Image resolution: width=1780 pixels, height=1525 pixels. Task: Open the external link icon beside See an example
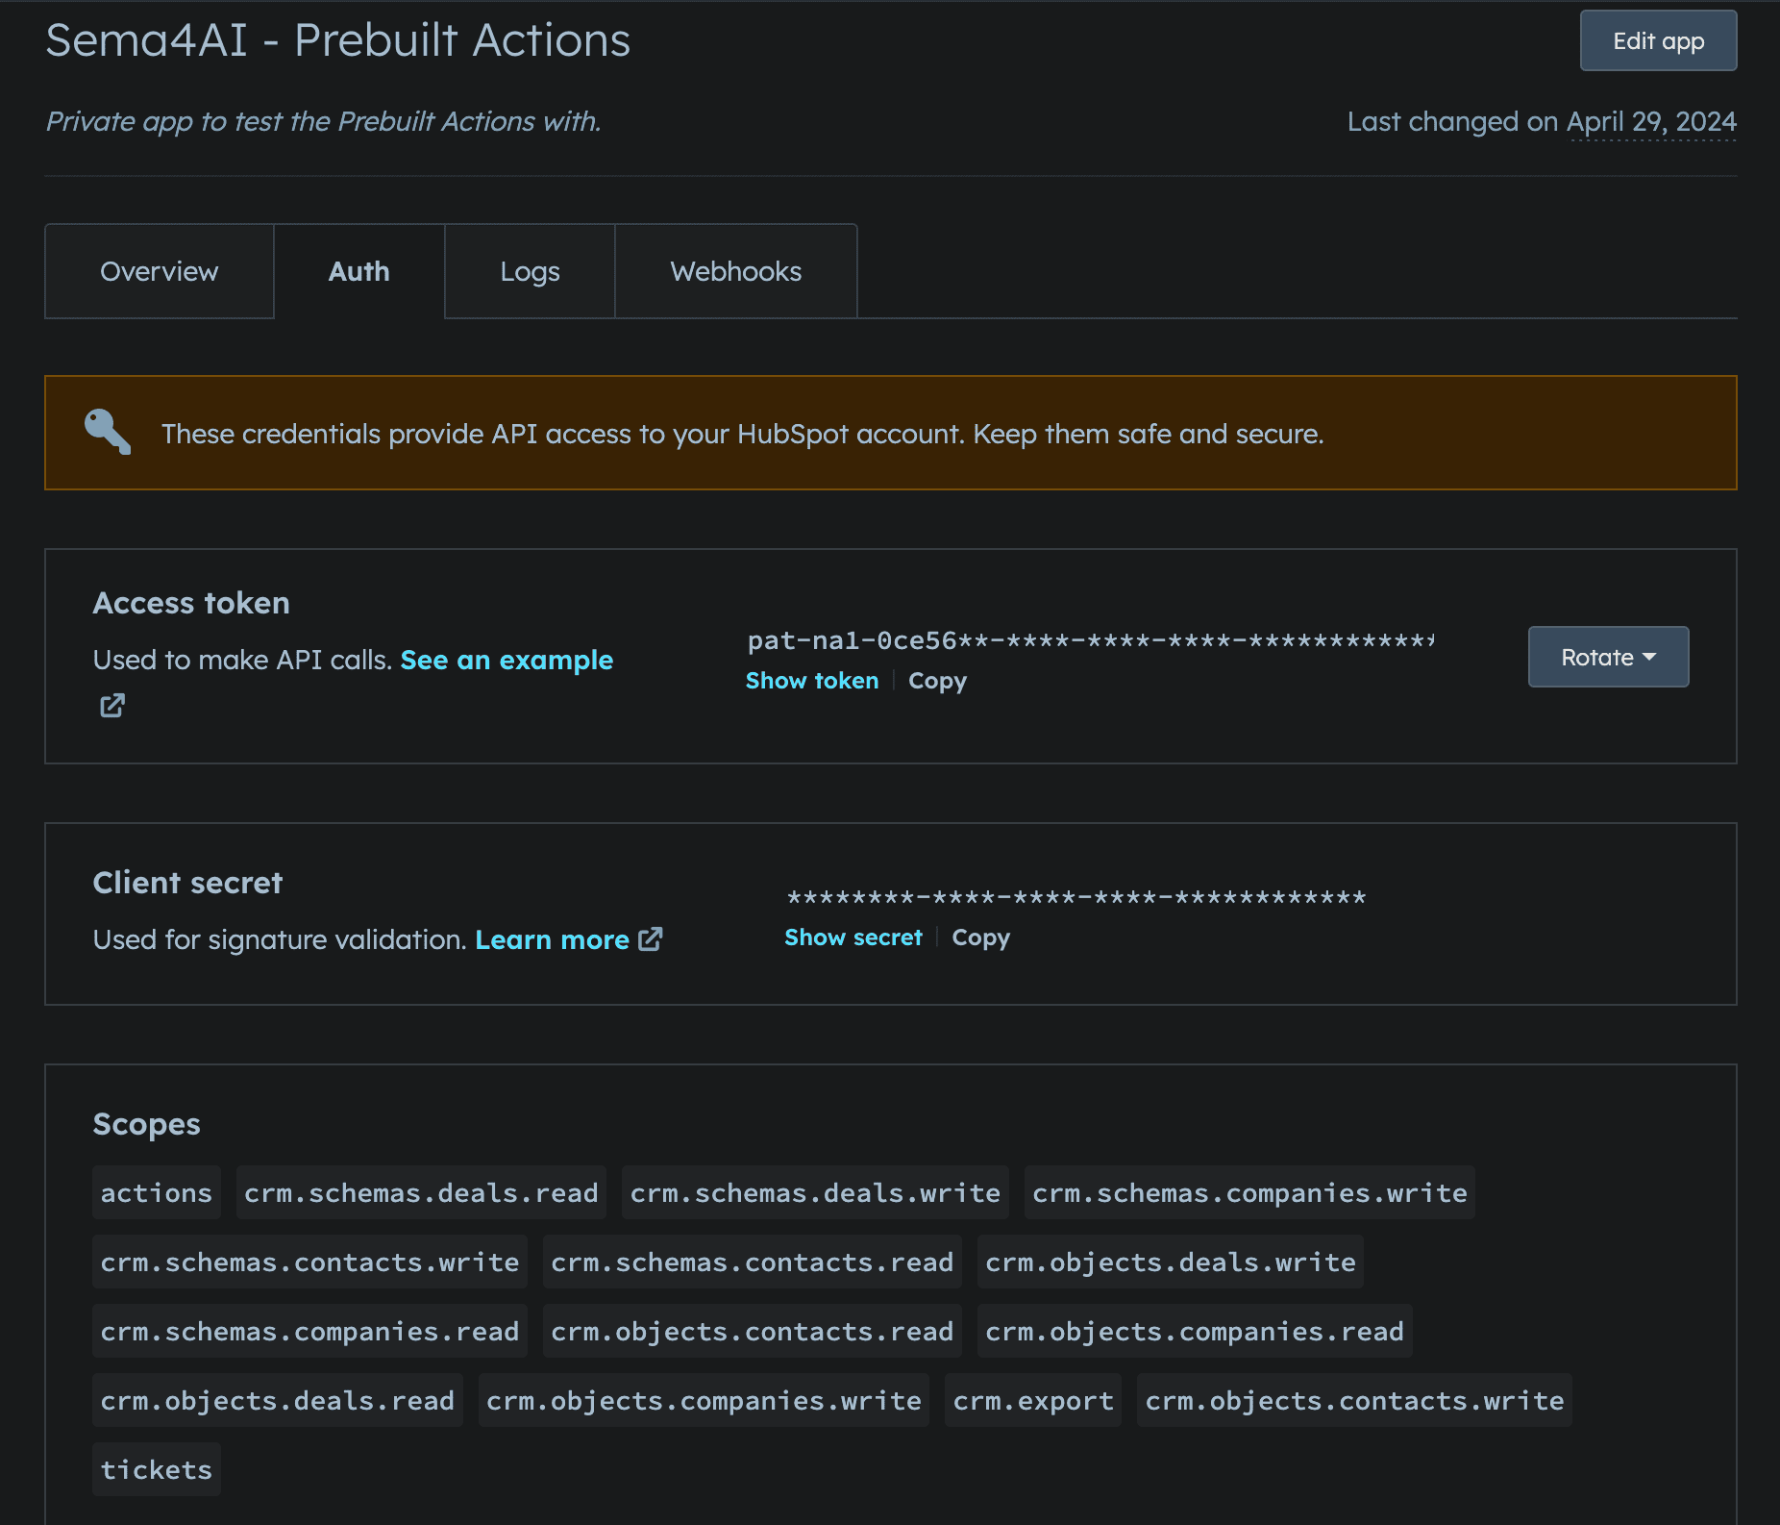[x=111, y=705]
